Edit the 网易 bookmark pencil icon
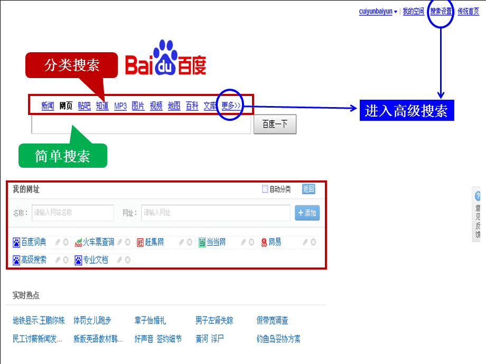486x364 pixels. point(305,242)
